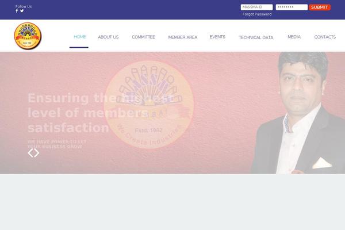Open the ABOUT US menu
Viewport: 345px width, 230px height.
(108, 37)
